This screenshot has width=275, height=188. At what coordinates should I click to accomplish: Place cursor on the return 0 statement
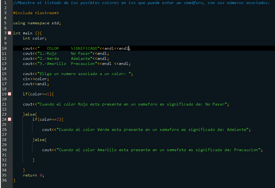pyautogui.click(x=33, y=175)
